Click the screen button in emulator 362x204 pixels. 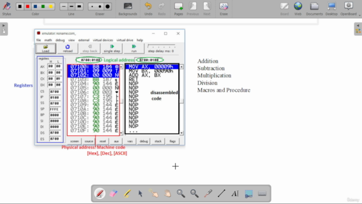pyautogui.click(x=75, y=141)
